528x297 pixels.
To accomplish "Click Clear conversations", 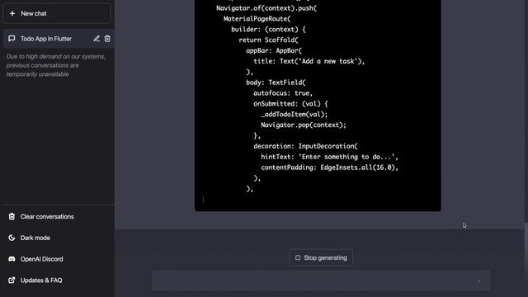I will click(x=47, y=216).
